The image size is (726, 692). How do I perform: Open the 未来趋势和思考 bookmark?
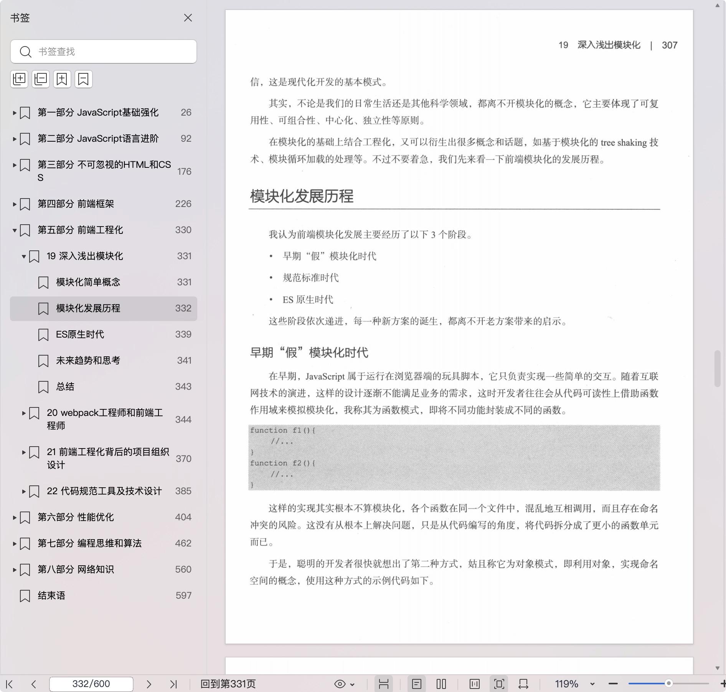point(88,361)
